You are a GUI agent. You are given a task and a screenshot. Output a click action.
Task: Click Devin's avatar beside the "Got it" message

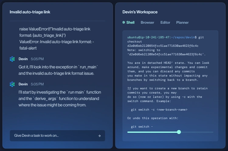pos(12,59)
